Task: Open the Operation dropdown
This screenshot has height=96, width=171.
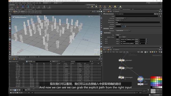Action: click(119, 24)
